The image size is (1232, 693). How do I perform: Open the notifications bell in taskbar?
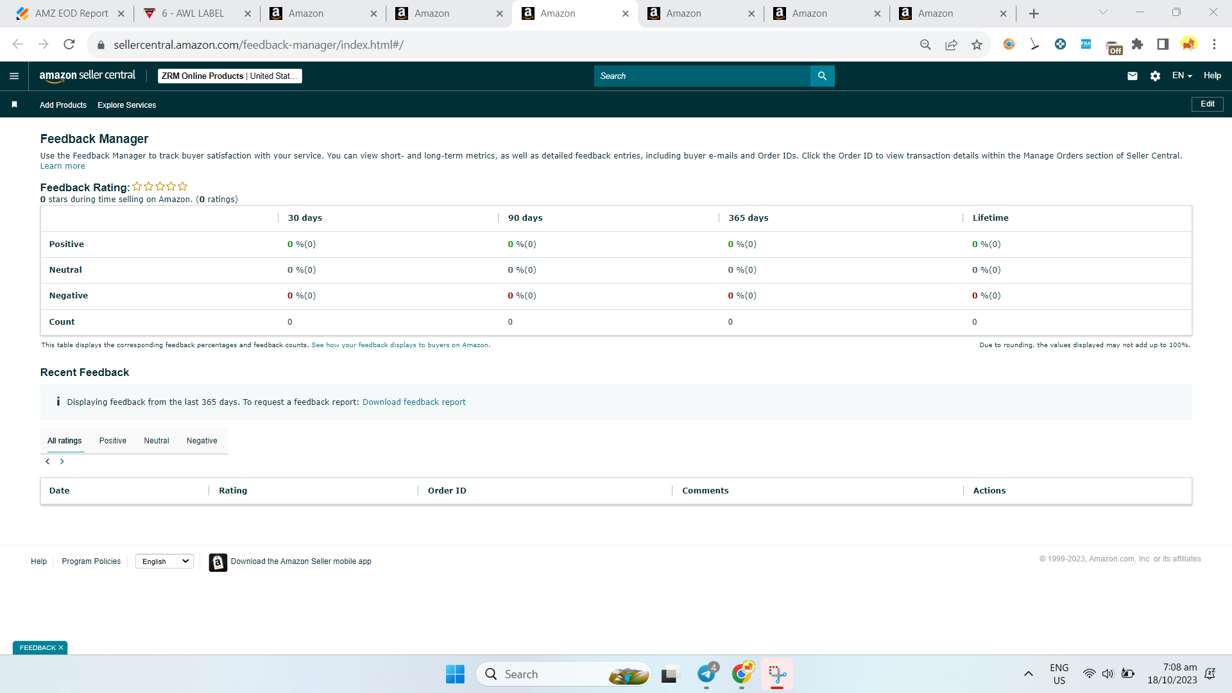[1210, 674]
